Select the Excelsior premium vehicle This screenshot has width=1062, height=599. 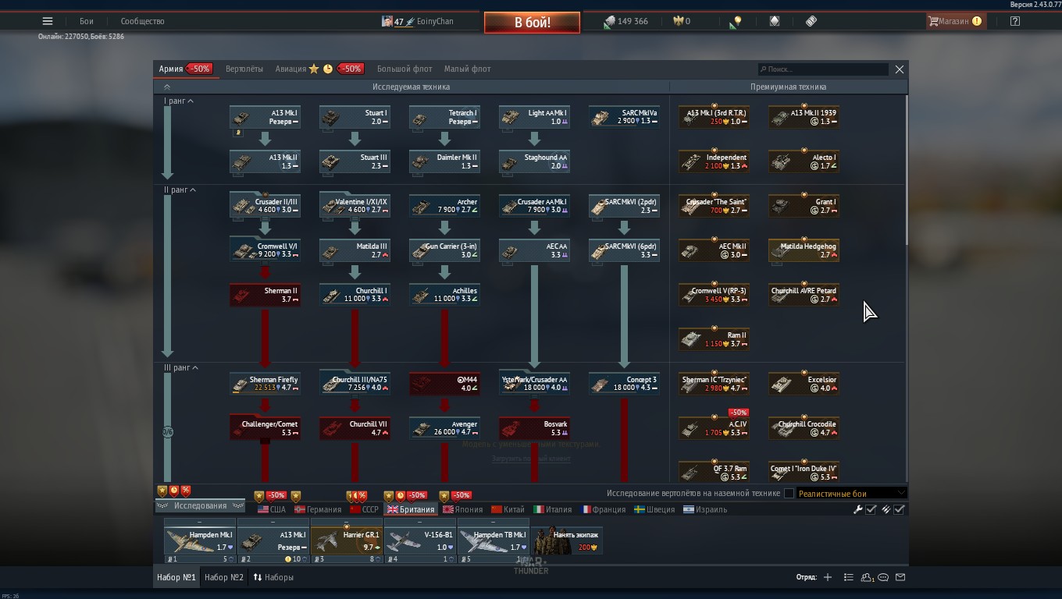tap(804, 383)
